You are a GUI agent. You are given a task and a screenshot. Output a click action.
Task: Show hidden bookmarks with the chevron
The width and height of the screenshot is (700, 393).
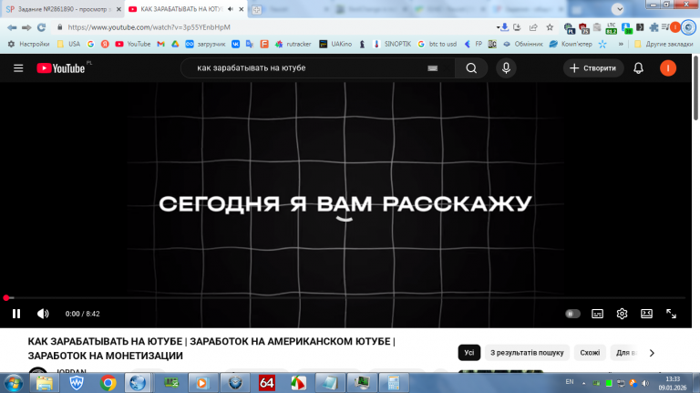(x=621, y=44)
